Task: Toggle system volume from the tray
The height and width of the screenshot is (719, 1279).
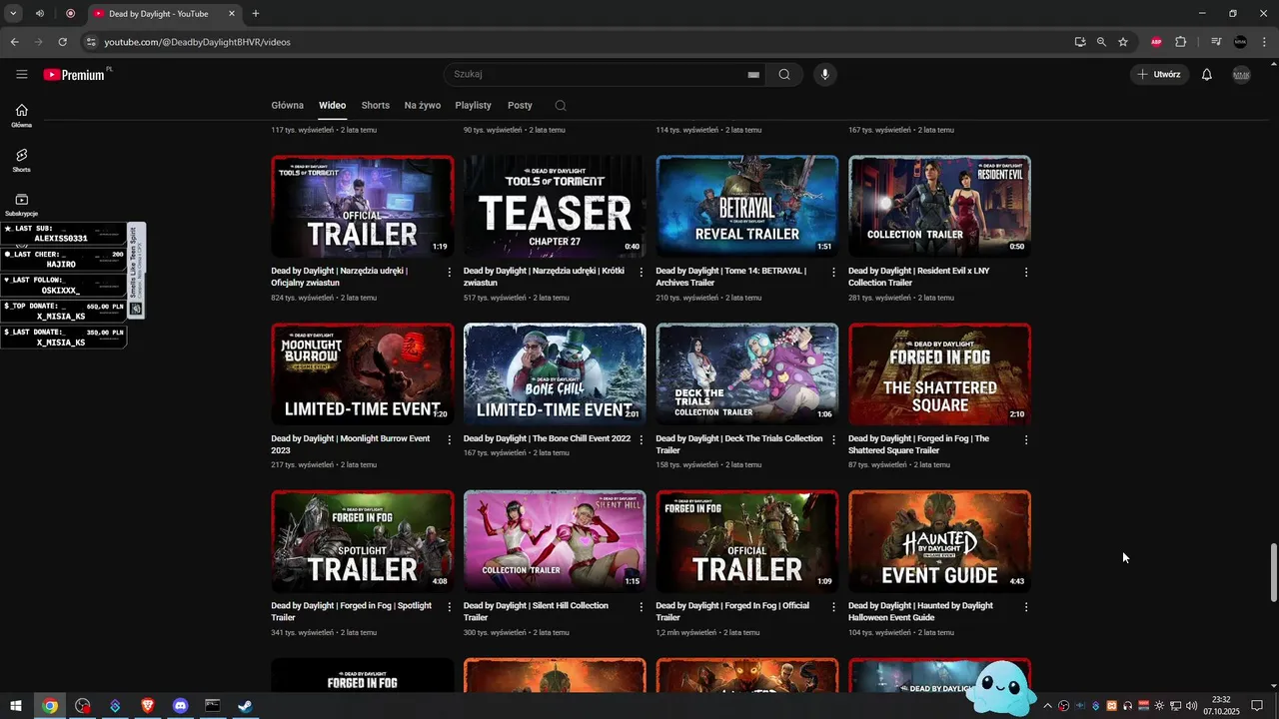Action: point(1191,706)
